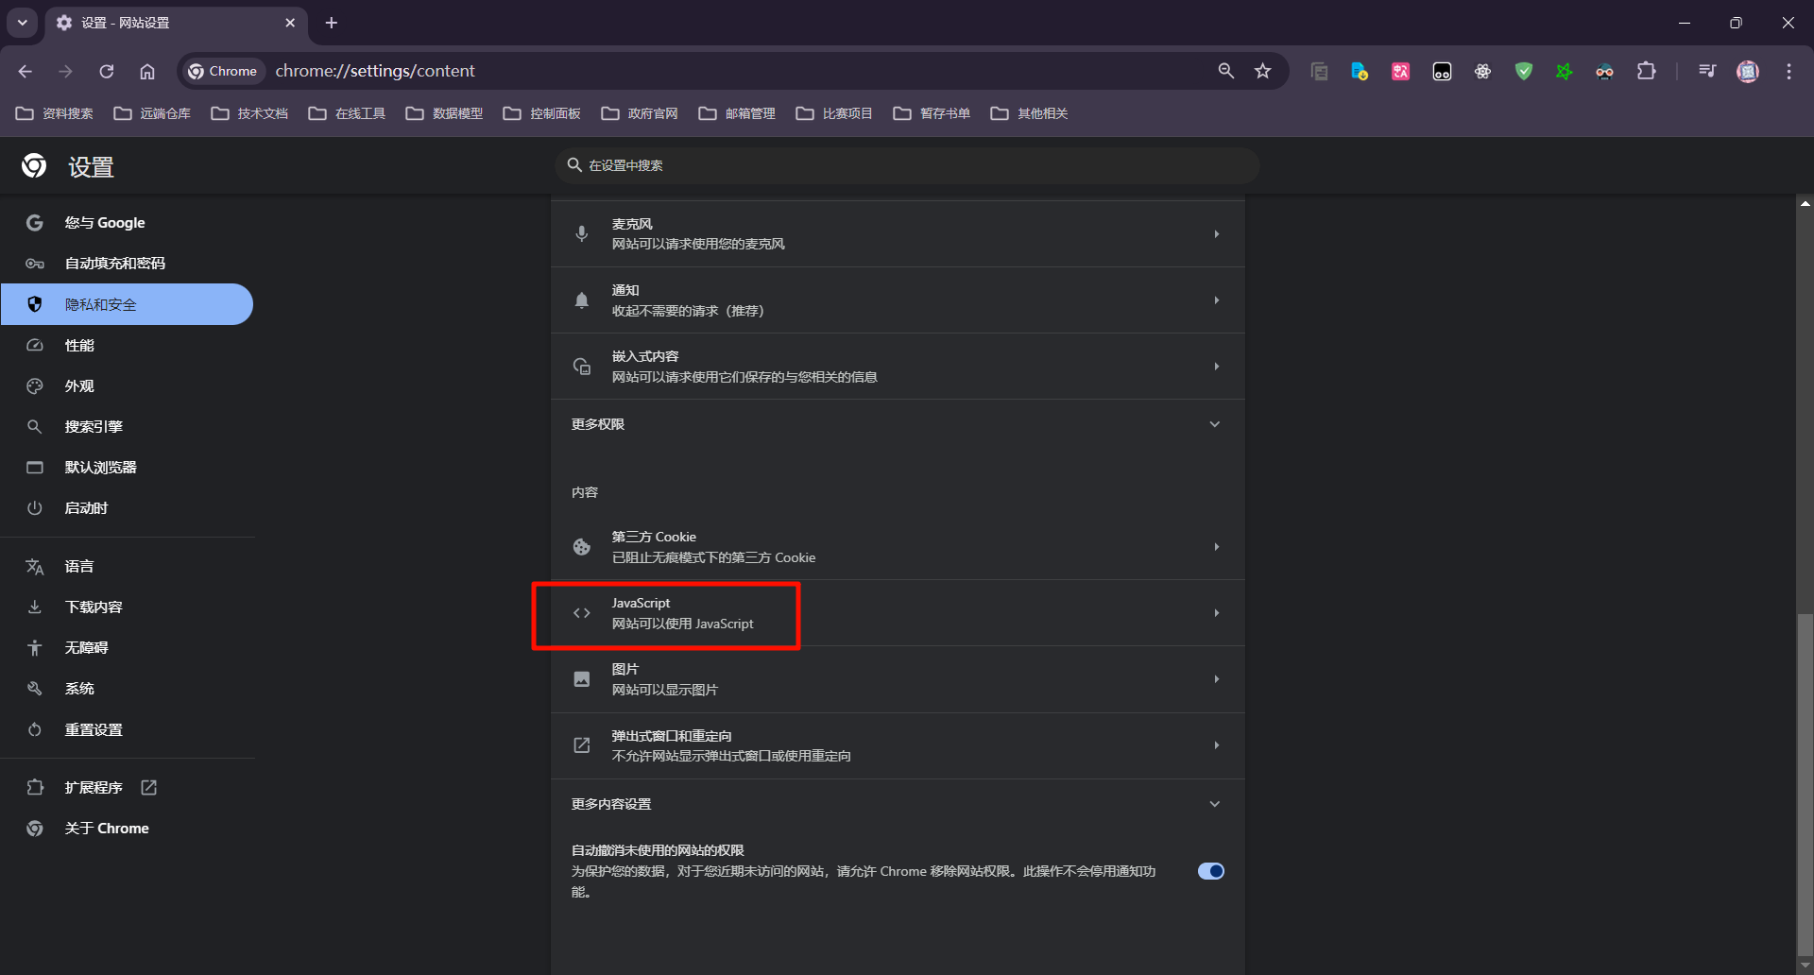1814x975 pixels.
Task: Click the zoom magnifier icon in address bar
Action: tap(1225, 71)
